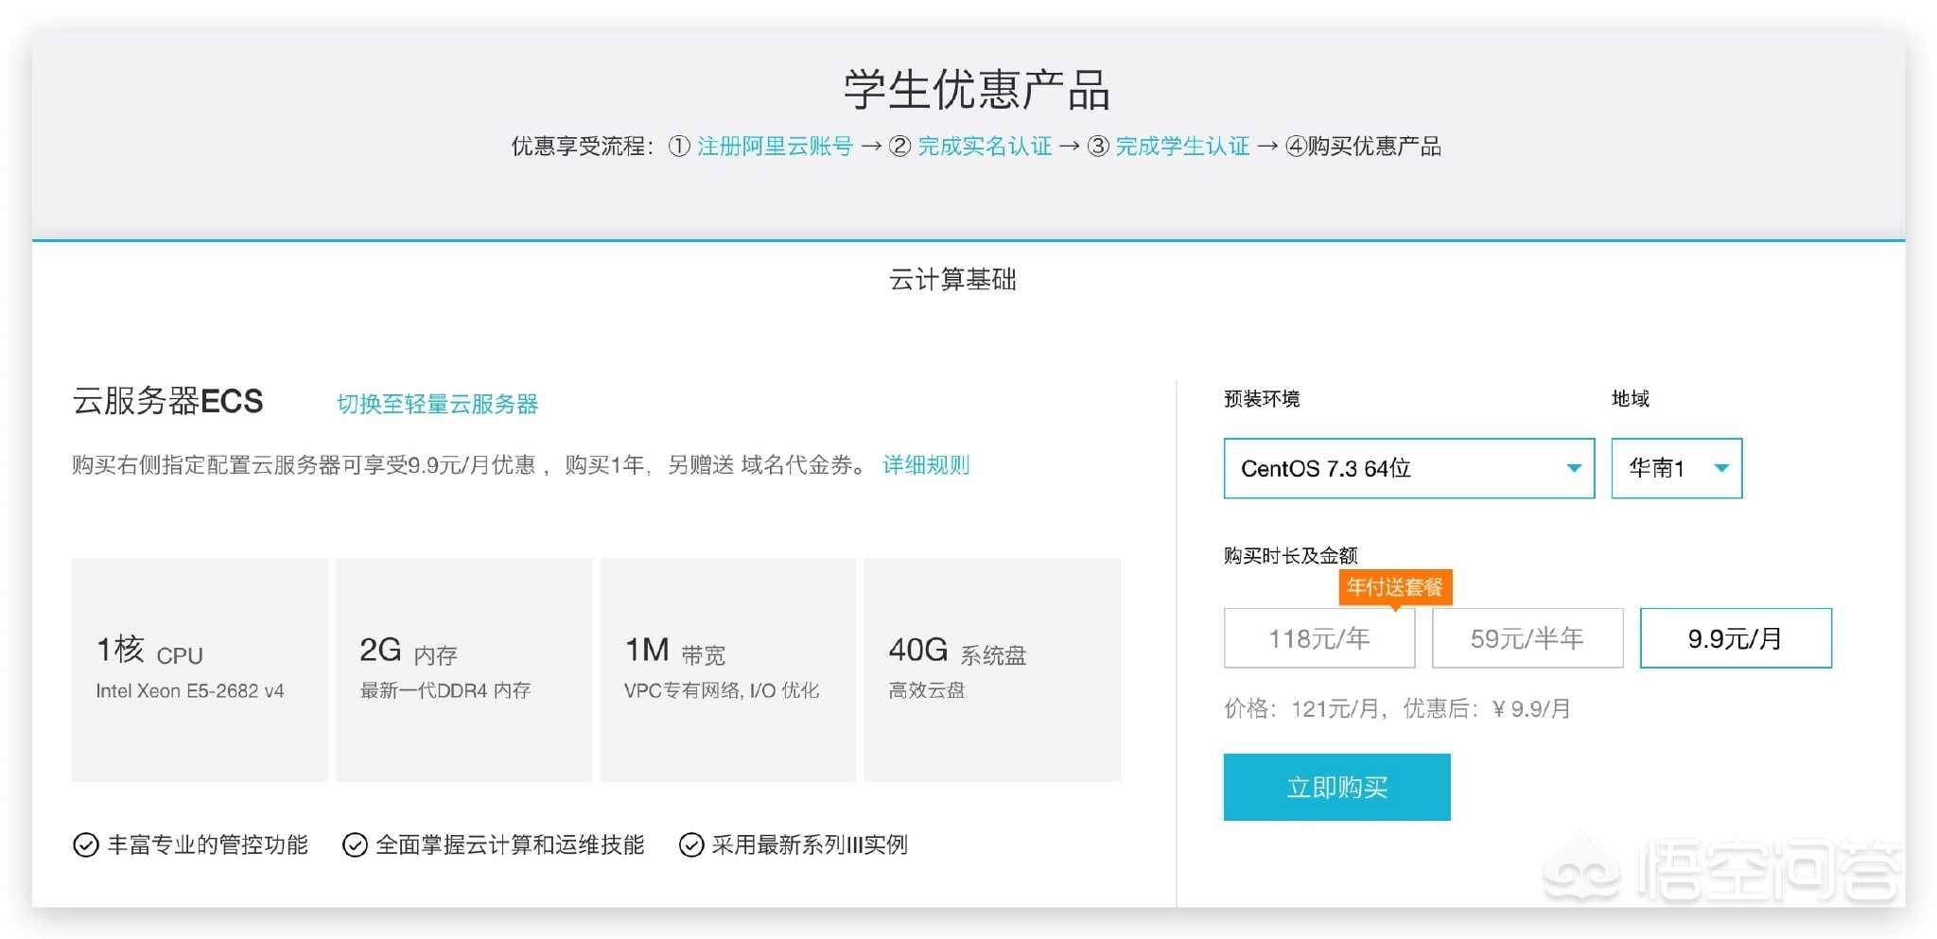1937x939 pixels.
Task: Click the 1M 带宽 spec card
Action: point(728,669)
